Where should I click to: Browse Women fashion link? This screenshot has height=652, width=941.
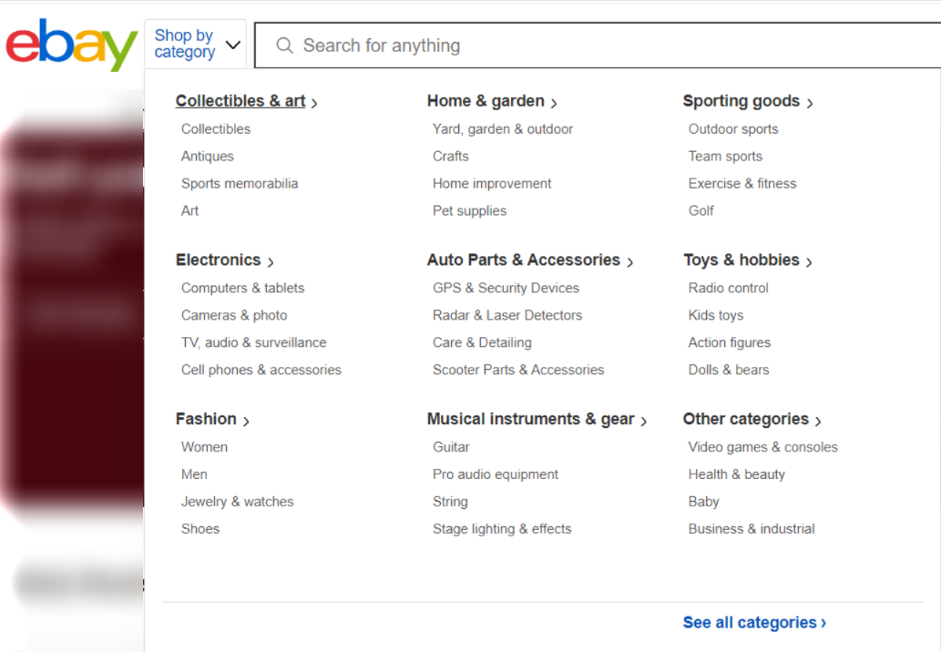[205, 447]
